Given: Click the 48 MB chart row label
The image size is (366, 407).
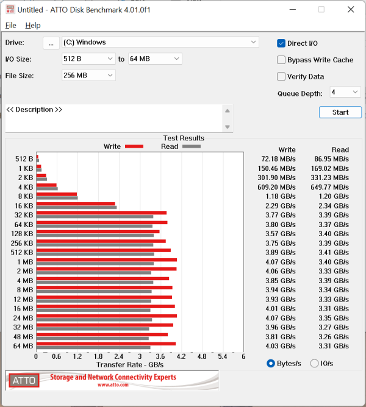Looking at the screenshot, I should tap(23, 337).
